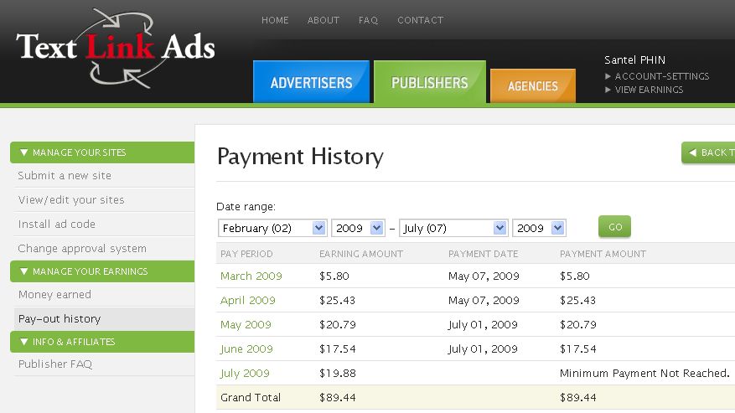Open Publisher FAQ link
This screenshot has width=735, height=413.
[55, 364]
